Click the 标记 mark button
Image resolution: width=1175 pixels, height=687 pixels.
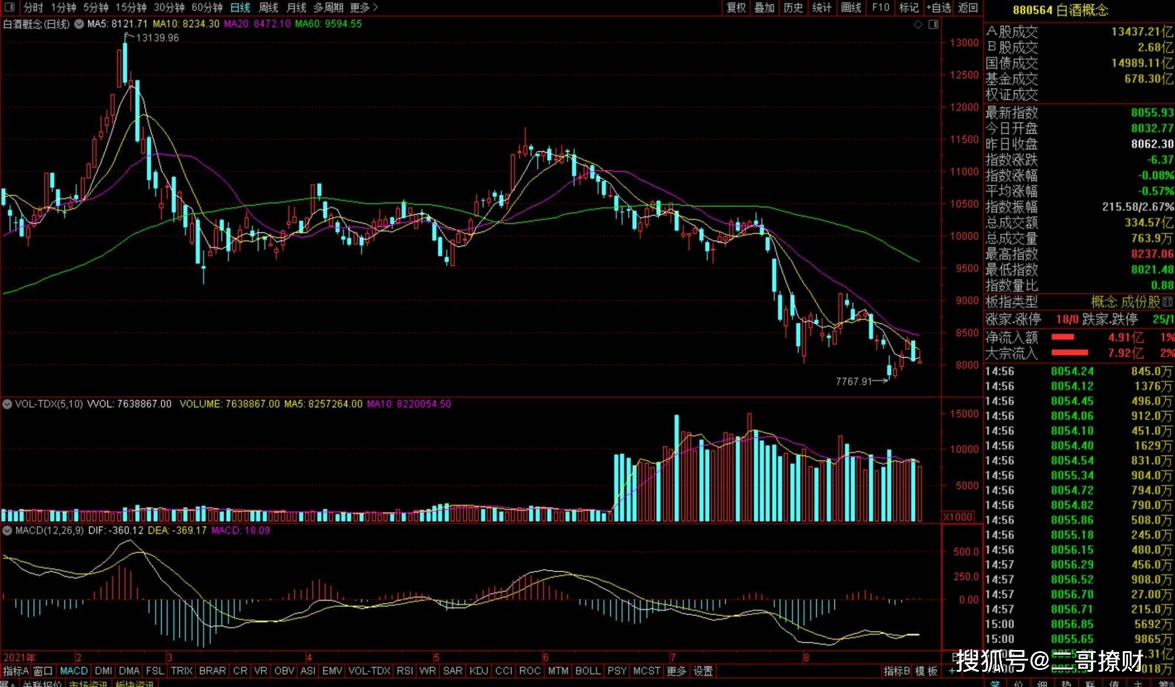909,8
